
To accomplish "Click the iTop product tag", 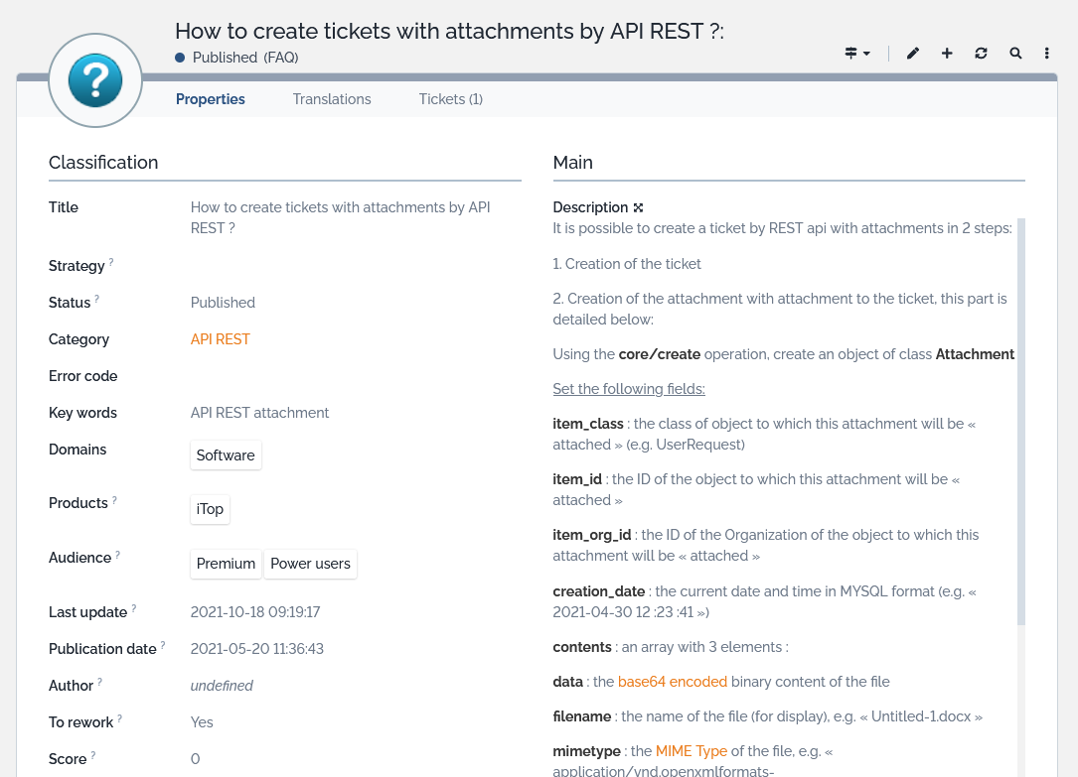I will pyautogui.click(x=210, y=509).
